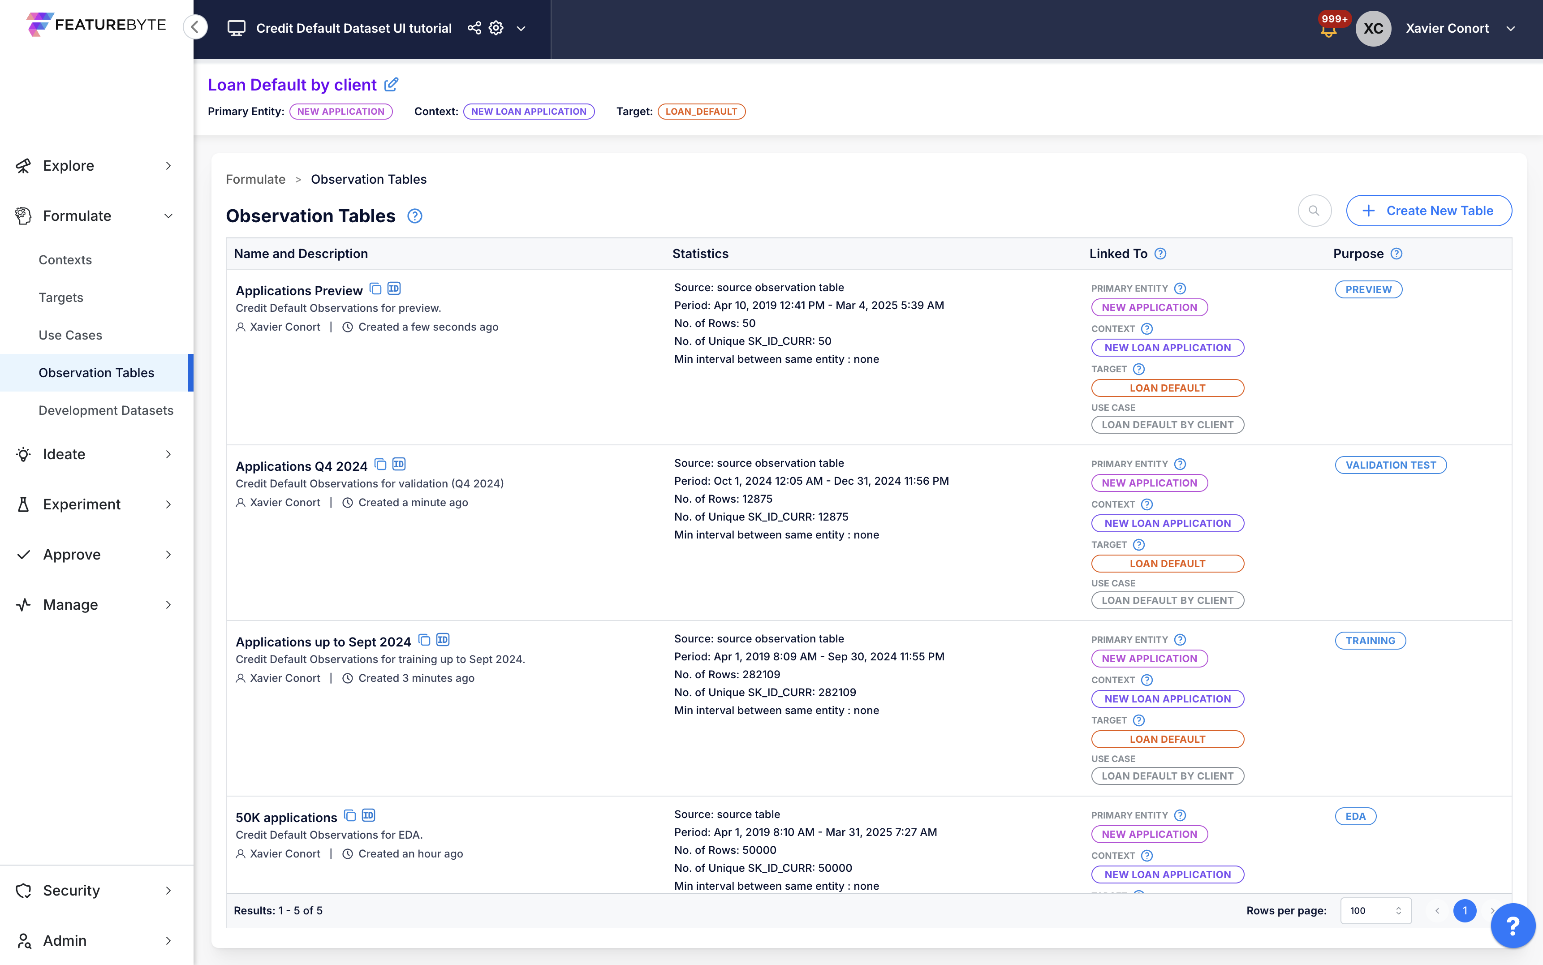1543x965 pixels.
Task: Click ID icon next to Applications Q4 2024
Action: click(x=399, y=465)
